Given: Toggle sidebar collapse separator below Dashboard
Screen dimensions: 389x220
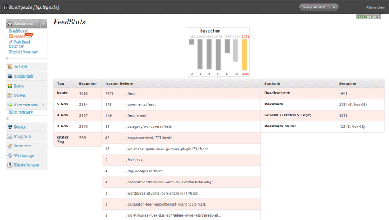Looking at the screenshot, I should pos(7,58).
